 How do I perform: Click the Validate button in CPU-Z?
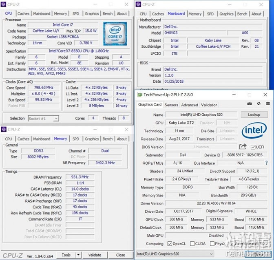[x=95, y=255]
